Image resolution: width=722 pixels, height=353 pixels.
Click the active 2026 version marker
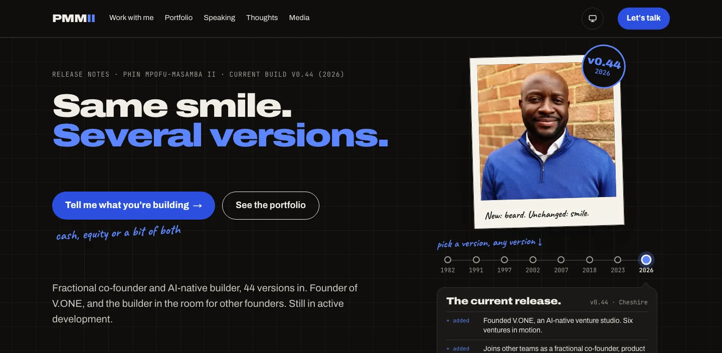[x=646, y=260]
